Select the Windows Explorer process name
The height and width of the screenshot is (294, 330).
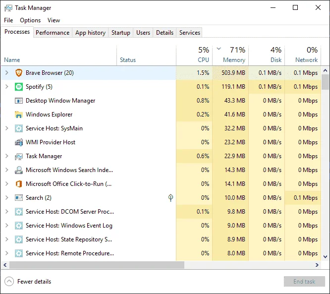click(x=49, y=115)
